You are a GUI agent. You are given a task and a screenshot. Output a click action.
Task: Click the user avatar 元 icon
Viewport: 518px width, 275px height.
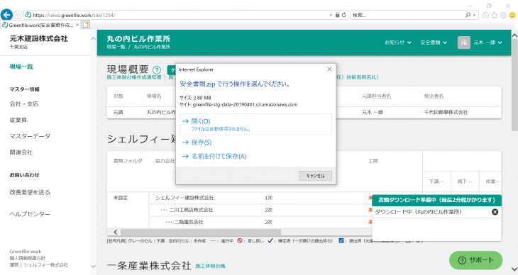pos(464,43)
